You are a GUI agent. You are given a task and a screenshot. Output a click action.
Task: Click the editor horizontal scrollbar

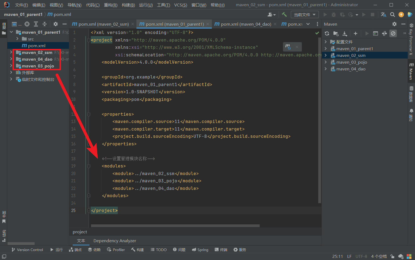175,226
